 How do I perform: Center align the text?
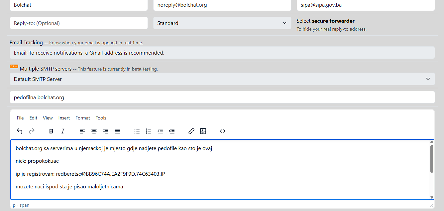click(x=94, y=131)
